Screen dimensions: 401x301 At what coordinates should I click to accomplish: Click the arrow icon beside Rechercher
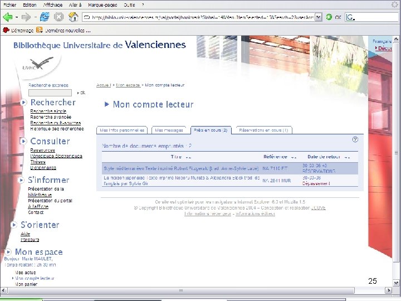click(23, 103)
